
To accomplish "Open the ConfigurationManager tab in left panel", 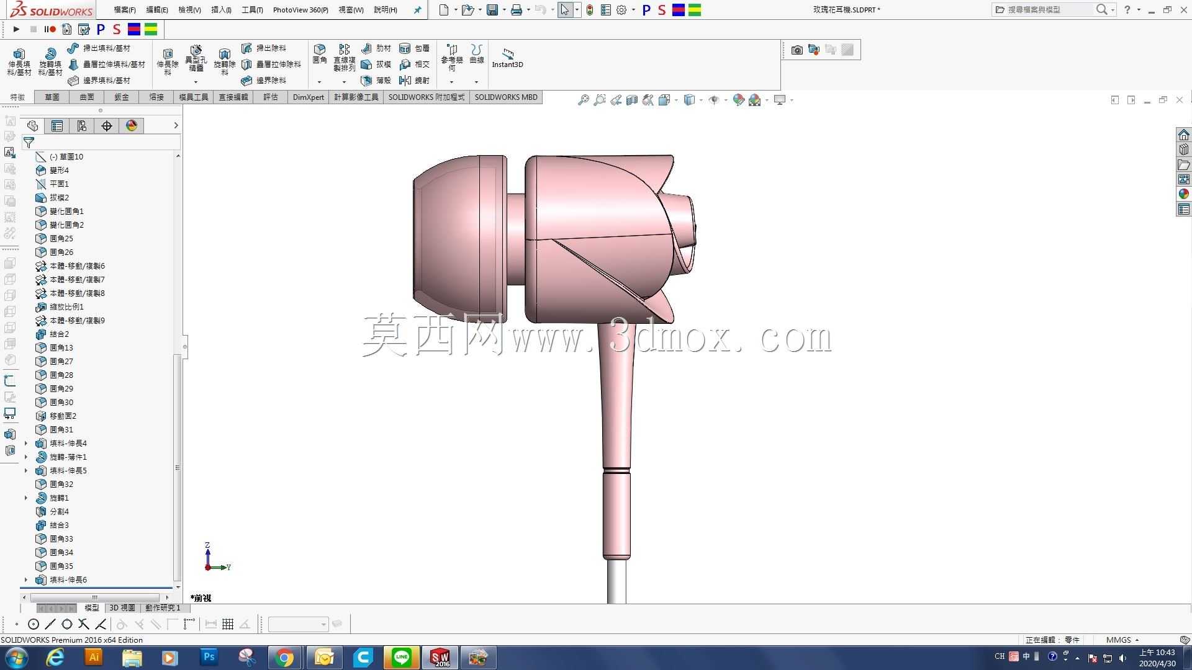I will [x=82, y=126].
